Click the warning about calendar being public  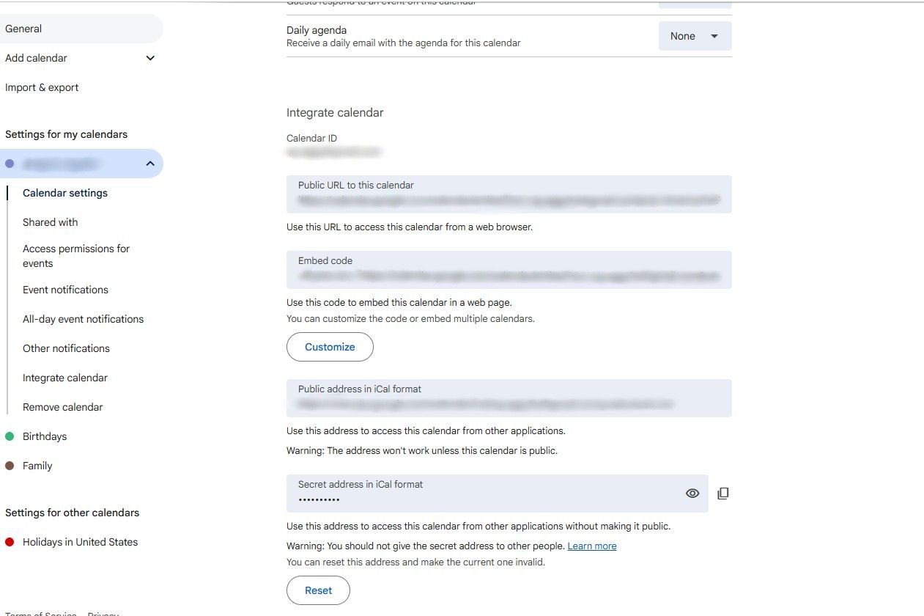coord(422,451)
